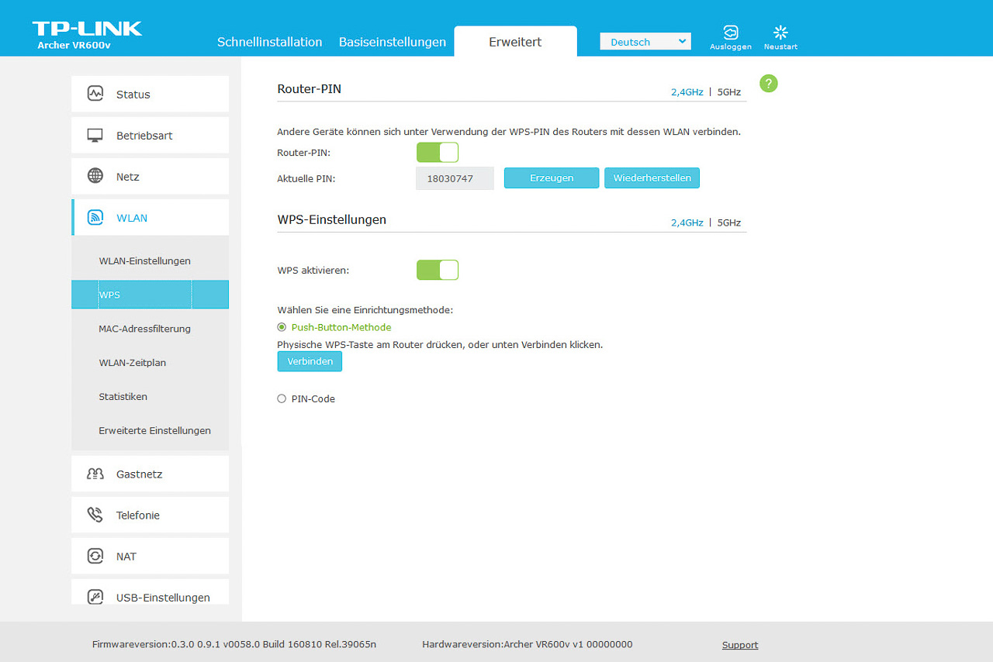Turn off the WPS aktivieren toggle
This screenshot has width=993, height=662.
tap(438, 270)
